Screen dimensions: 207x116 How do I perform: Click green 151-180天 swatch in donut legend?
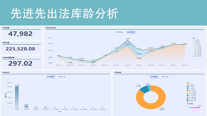click(187, 94)
